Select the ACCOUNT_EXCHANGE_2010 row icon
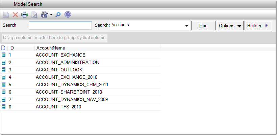The width and height of the screenshot is (277, 135). click(x=3, y=77)
